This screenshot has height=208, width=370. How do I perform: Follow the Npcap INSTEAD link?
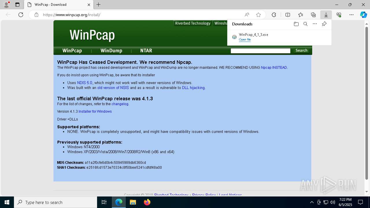coord(274,68)
